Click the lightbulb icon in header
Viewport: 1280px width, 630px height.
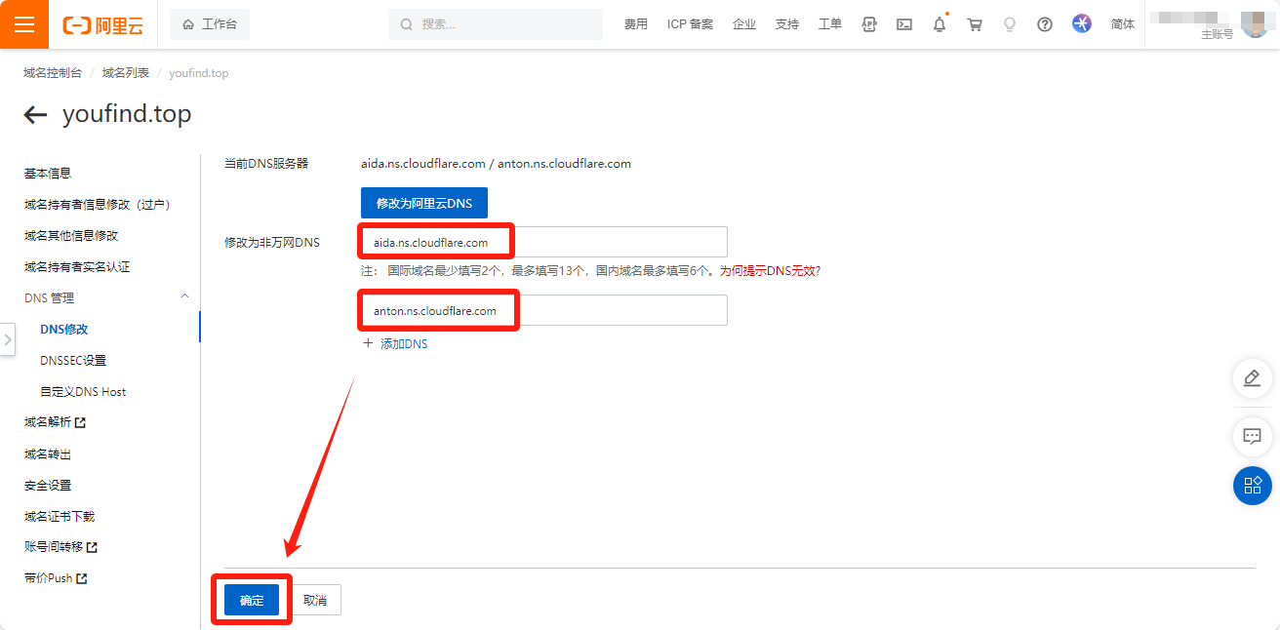(1010, 24)
